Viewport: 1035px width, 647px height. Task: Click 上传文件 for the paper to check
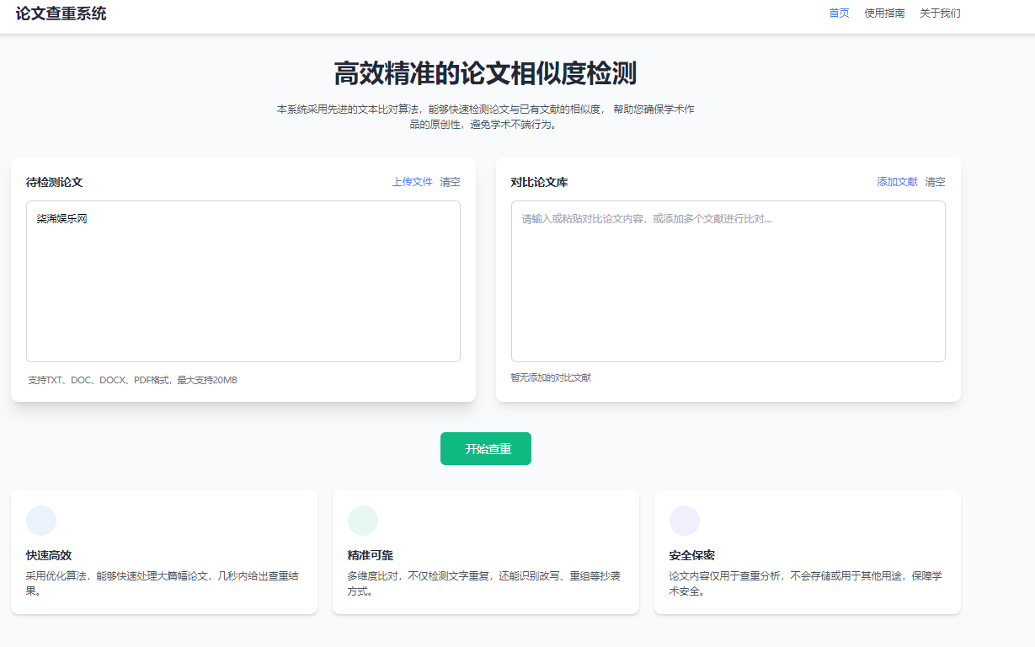point(412,182)
